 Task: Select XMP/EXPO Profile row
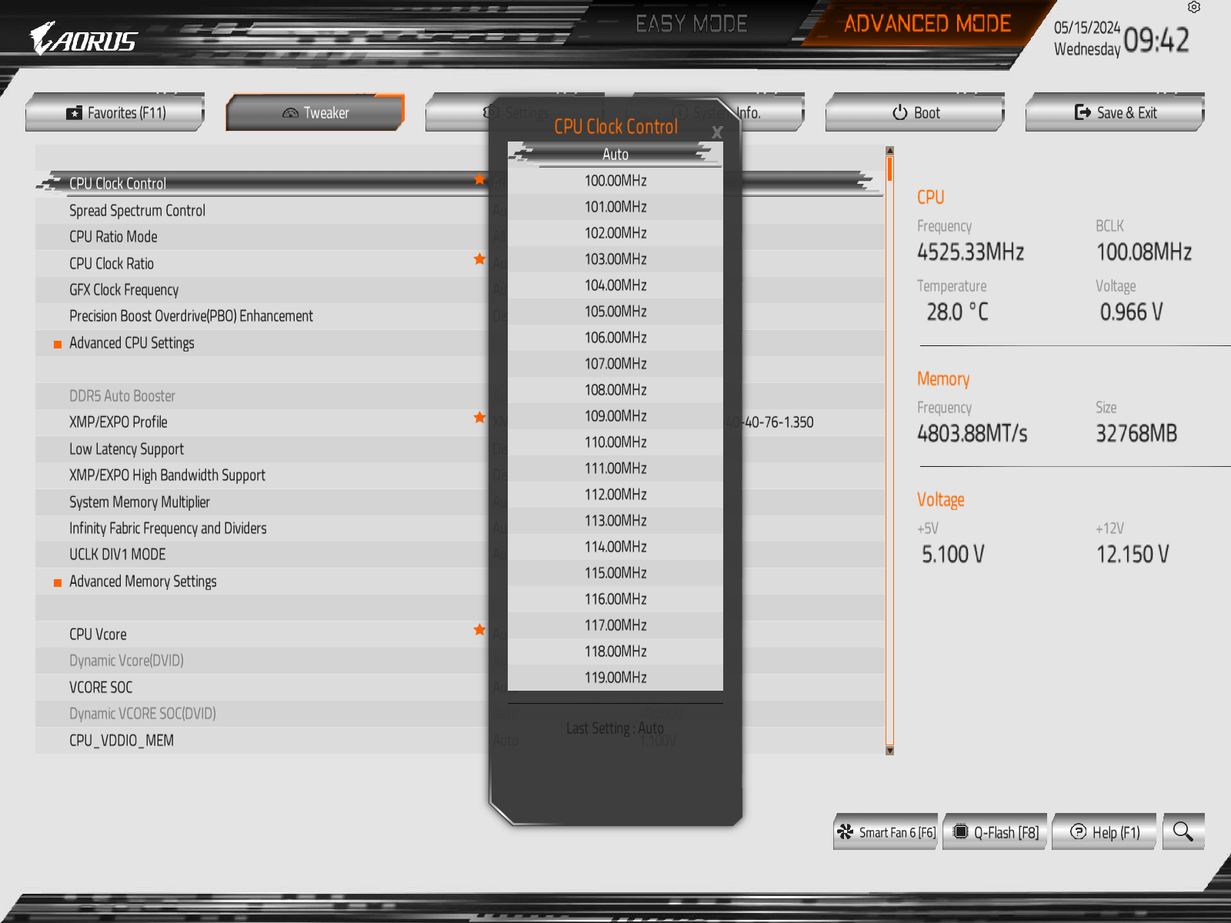coord(459,422)
